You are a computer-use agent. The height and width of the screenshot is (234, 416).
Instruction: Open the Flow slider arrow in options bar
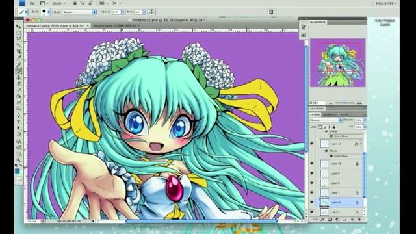point(144,12)
